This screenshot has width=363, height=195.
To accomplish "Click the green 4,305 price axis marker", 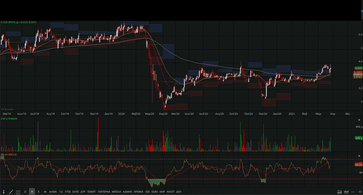I will 358,68.
